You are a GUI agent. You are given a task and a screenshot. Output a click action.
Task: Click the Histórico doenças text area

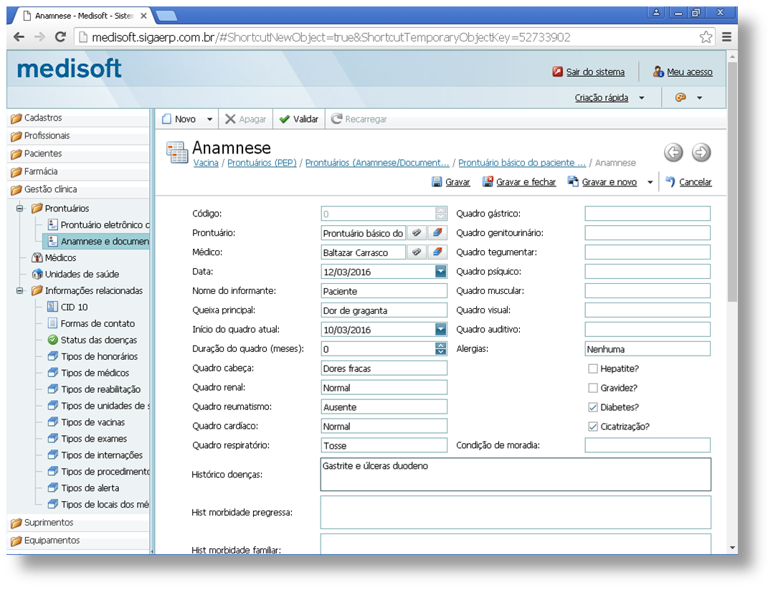tap(516, 474)
